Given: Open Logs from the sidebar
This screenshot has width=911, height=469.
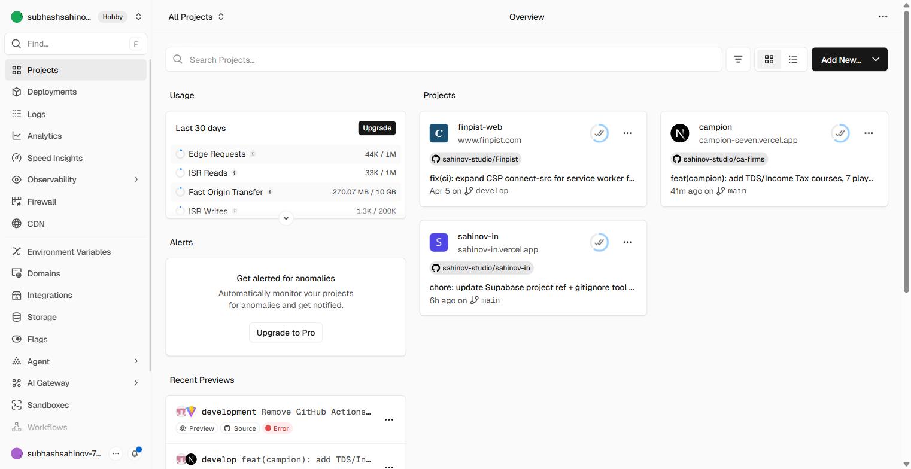Looking at the screenshot, I should click(x=75, y=114).
